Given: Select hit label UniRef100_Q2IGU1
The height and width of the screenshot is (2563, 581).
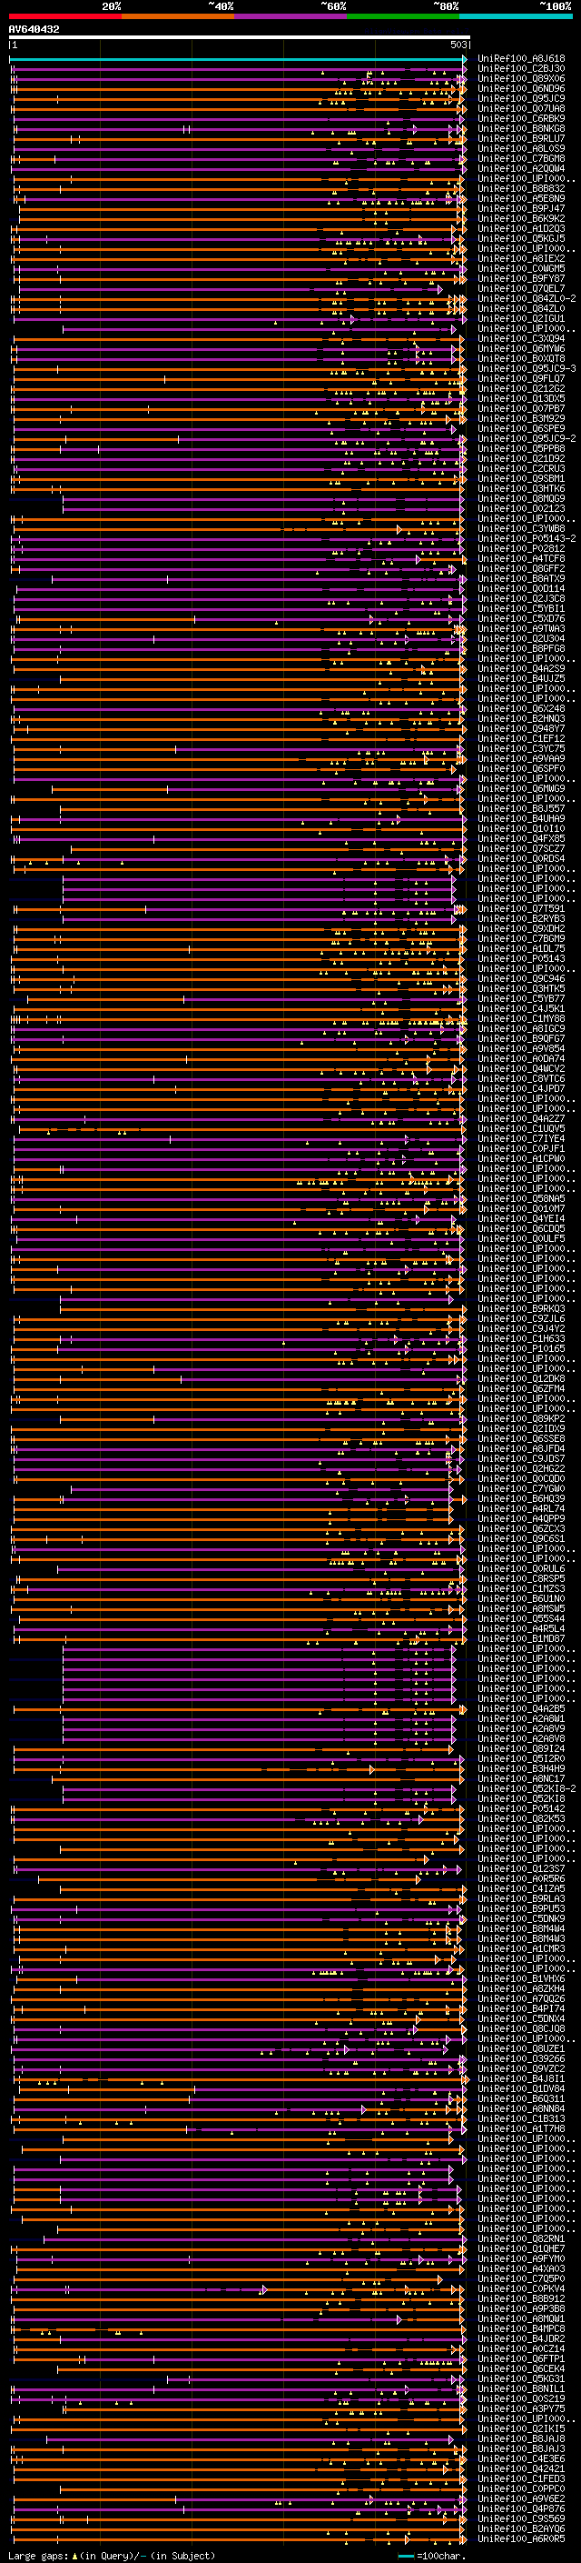Looking at the screenshot, I should click(521, 318).
